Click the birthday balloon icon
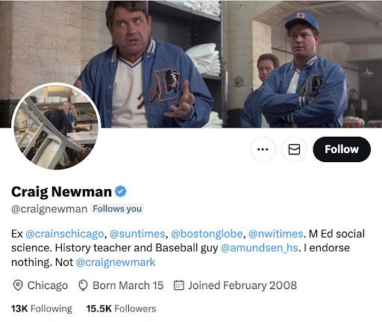The height and width of the screenshot is (322, 382). tap(83, 285)
